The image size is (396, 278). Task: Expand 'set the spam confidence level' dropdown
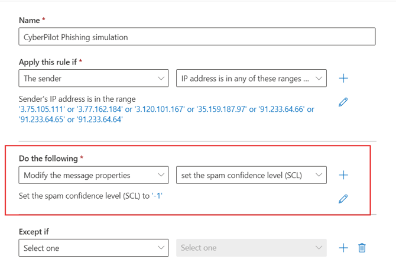click(x=251, y=175)
